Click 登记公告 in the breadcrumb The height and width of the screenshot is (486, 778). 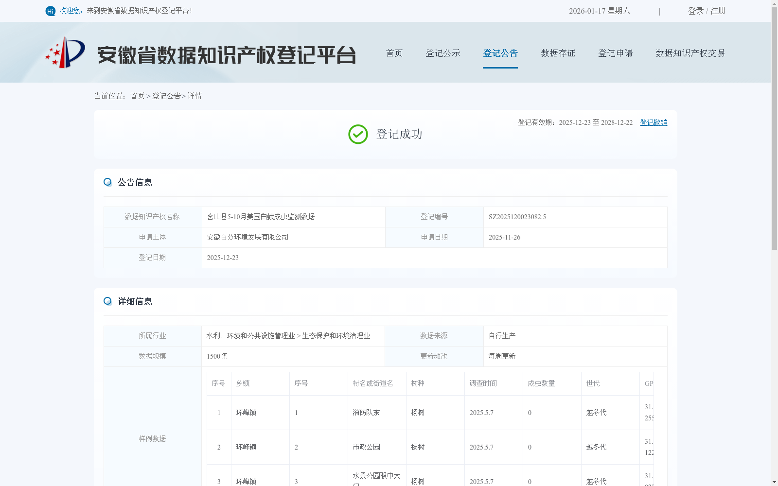166,96
